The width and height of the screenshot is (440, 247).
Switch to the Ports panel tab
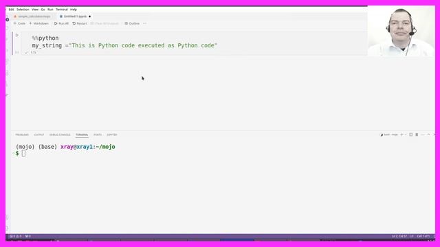point(98,134)
